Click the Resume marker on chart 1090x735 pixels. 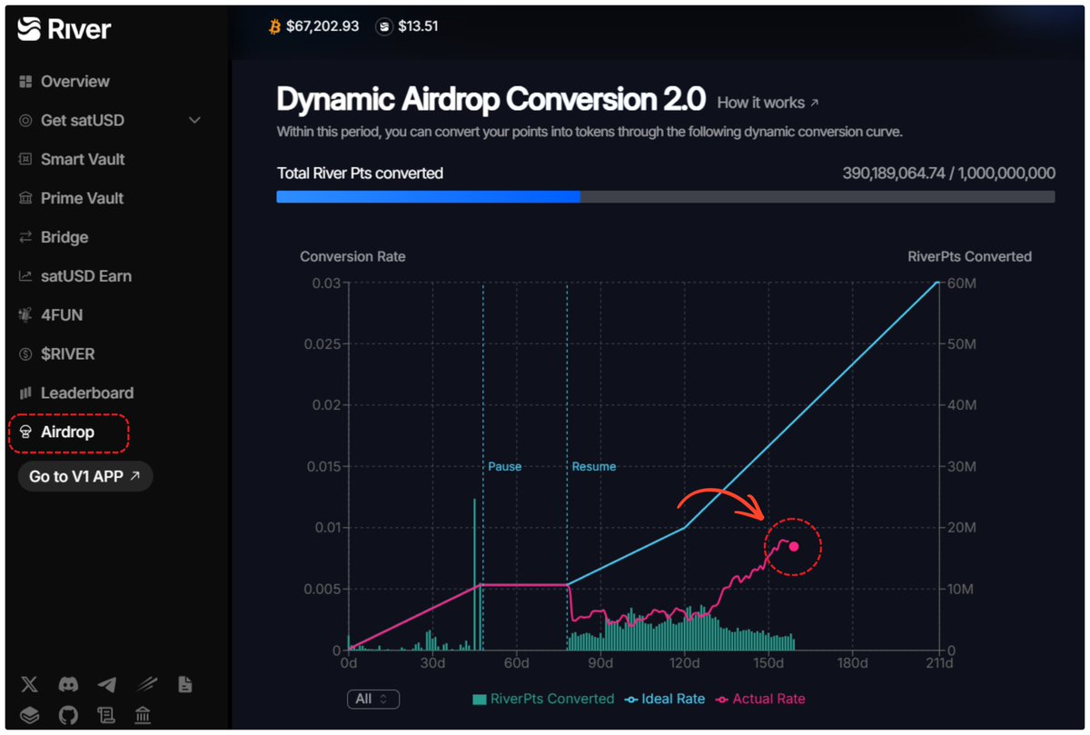[x=593, y=466]
